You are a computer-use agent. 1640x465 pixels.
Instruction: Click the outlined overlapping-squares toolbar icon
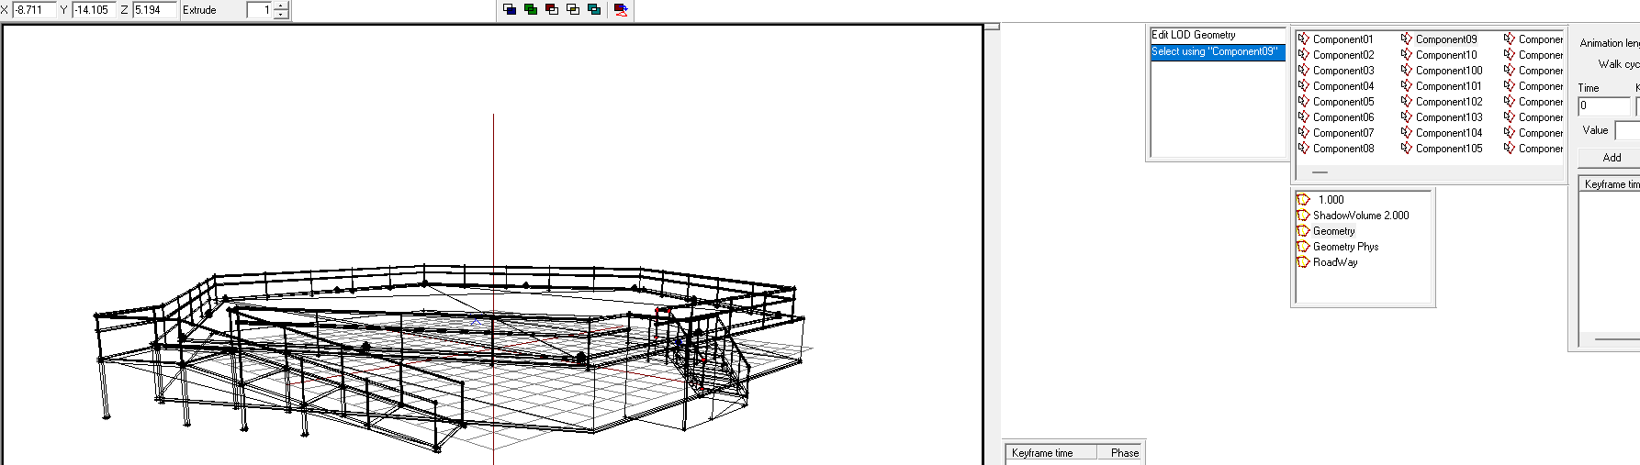573,9
